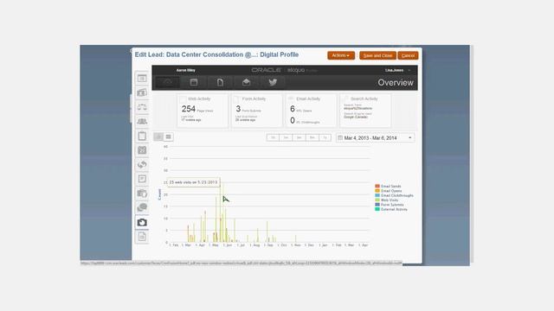Switch to chart view toggle
554x311 pixels.
158,136
